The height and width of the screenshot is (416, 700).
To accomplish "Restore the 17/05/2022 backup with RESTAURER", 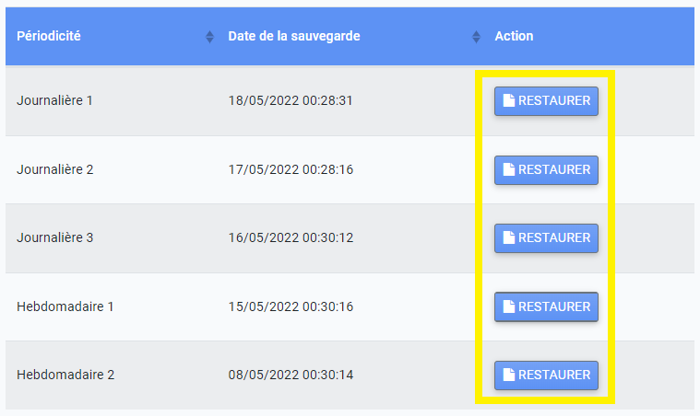I will 546,169.
